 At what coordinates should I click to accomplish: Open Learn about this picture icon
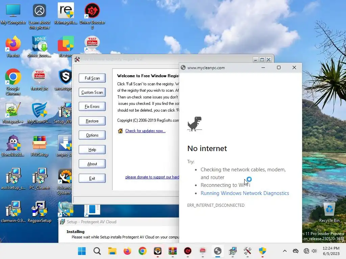tap(39, 17)
